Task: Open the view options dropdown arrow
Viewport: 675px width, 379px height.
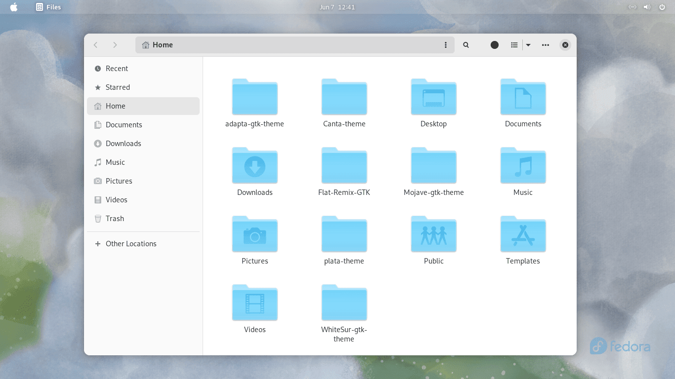Action: 528,45
